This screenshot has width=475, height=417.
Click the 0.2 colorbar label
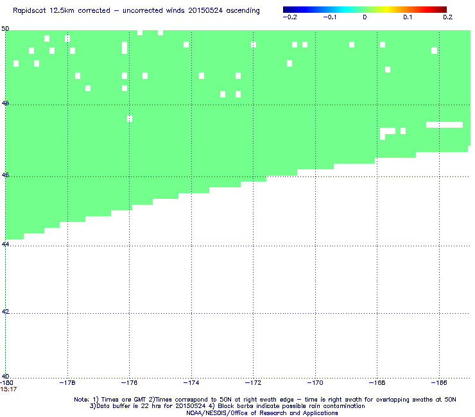pyautogui.click(x=448, y=17)
